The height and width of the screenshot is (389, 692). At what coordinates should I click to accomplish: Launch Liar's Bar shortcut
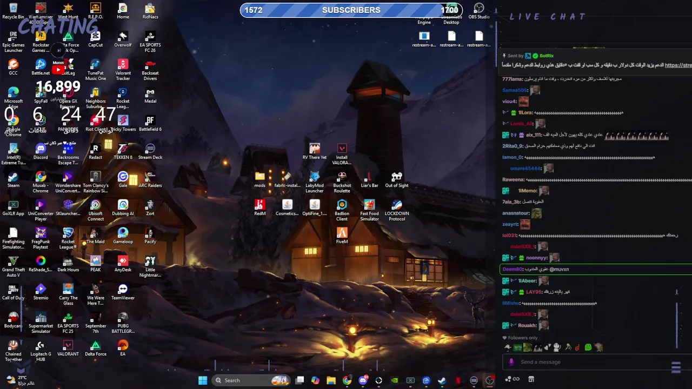(x=369, y=179)
